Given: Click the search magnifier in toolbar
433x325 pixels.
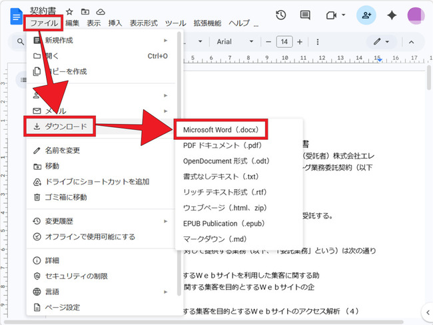Looking at the screenshot, I should coord(20,42).
